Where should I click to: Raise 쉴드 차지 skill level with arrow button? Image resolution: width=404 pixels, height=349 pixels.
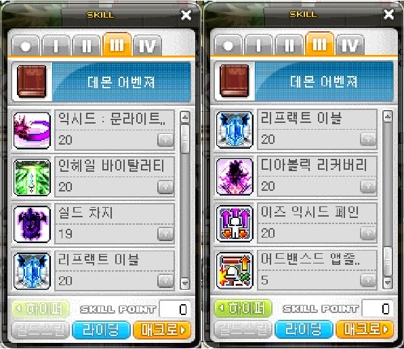click(x=165, y=234)
